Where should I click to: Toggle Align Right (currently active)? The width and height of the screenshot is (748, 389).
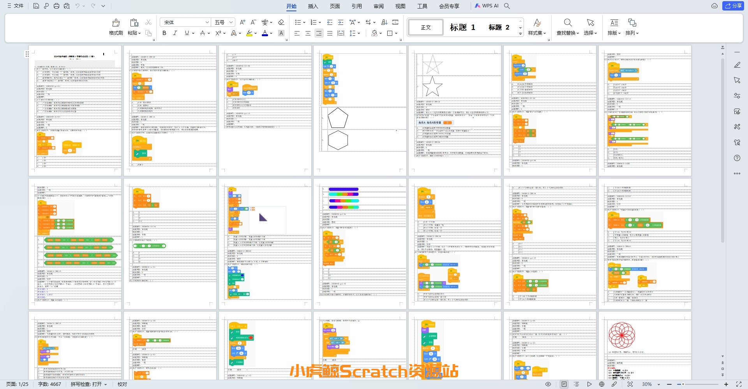pos(319,33)
